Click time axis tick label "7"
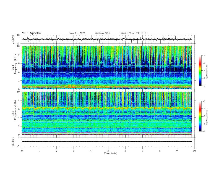Image resolution: width=219 pixels, height=169 pixels. point(142,151)
